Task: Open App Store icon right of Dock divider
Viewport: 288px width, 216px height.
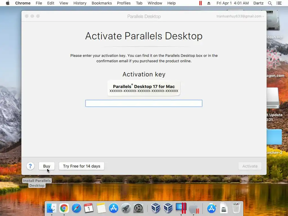Action: coord(211,208)
